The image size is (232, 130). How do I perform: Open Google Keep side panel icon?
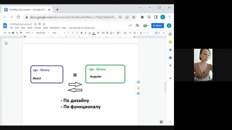click(x=170, y=42)
